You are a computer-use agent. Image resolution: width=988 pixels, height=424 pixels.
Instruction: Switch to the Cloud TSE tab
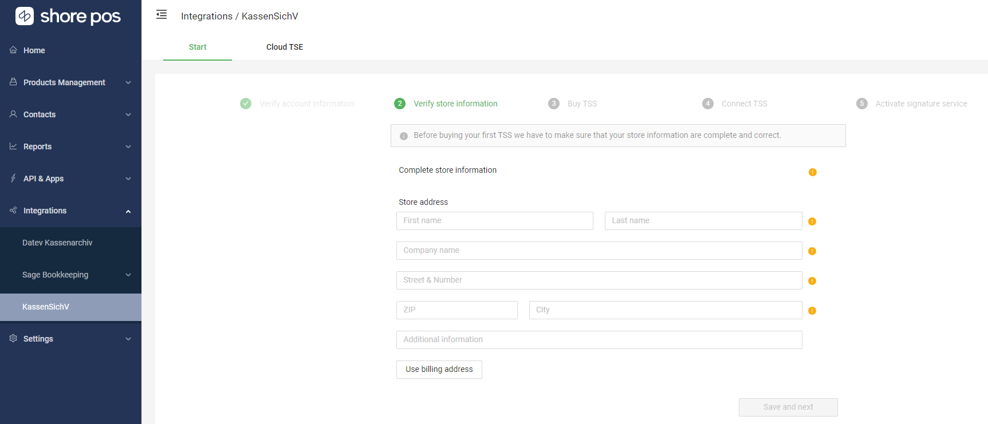point(285,47)
